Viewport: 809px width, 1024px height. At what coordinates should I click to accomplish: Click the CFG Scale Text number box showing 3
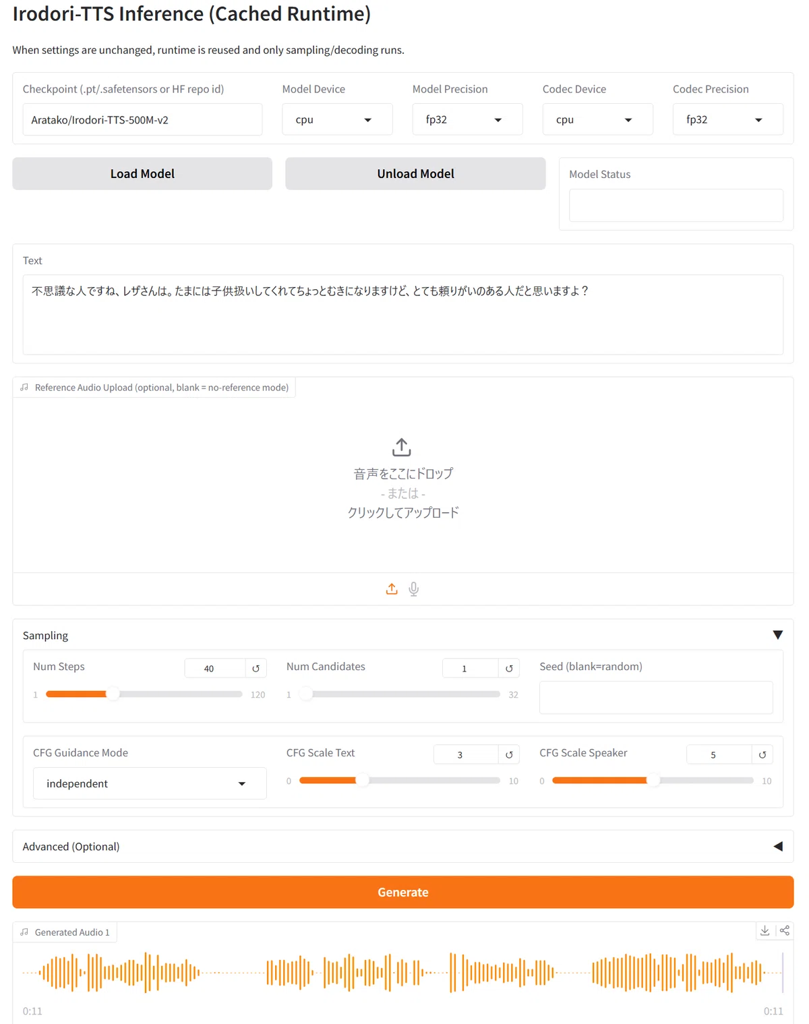[x=466, y=754]
